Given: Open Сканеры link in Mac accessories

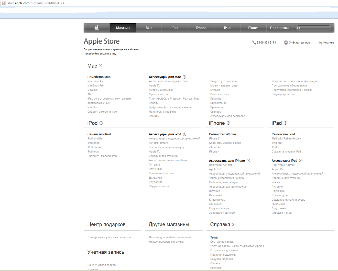Looking at the screenshot, I should (x=216, y=112).
